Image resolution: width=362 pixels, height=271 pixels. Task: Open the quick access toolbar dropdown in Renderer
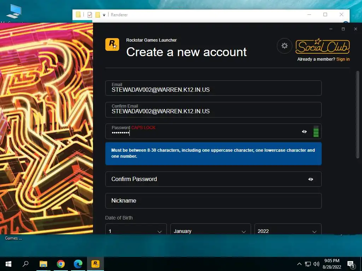[104, 15]
